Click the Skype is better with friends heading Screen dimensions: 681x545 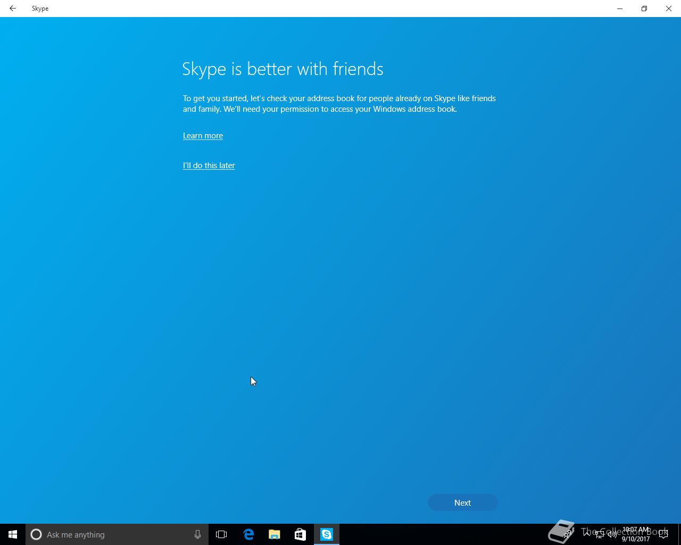283,69
